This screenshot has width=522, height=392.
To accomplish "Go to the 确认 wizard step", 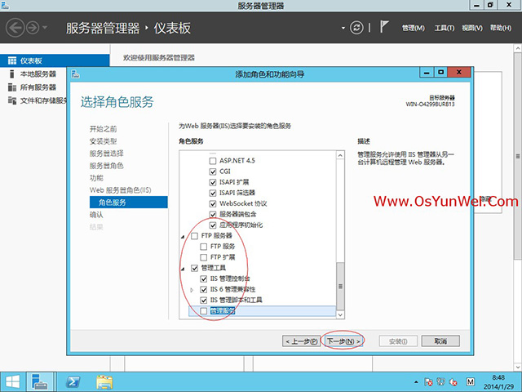I will click(x=96, y=215).
